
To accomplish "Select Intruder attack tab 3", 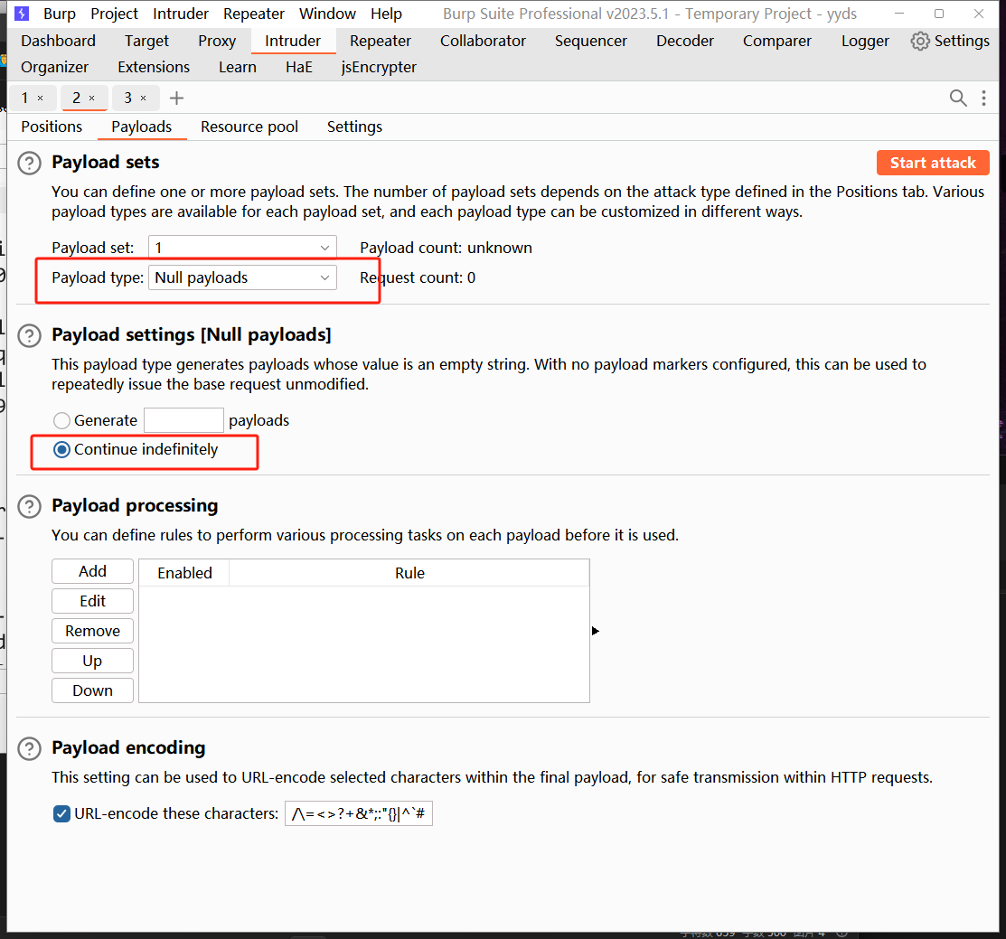I will pyautogui.click(x=127, y=99).
